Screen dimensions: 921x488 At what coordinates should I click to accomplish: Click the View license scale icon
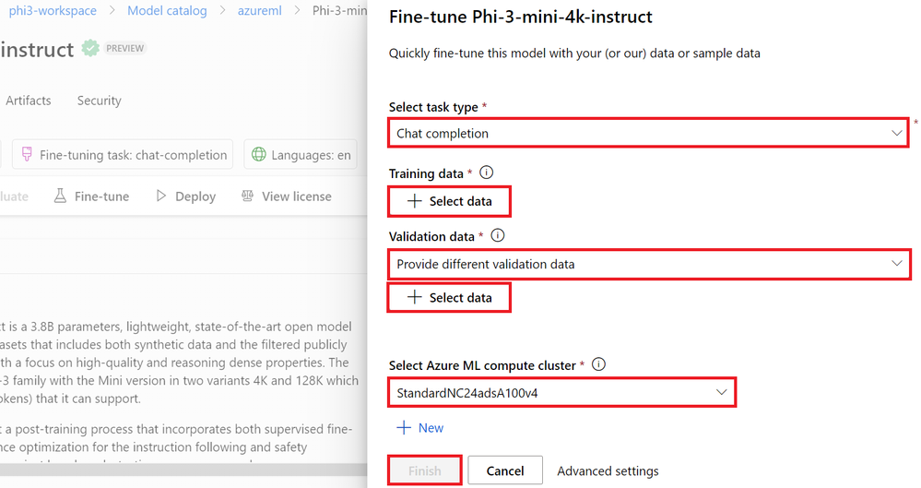(247, 196)
